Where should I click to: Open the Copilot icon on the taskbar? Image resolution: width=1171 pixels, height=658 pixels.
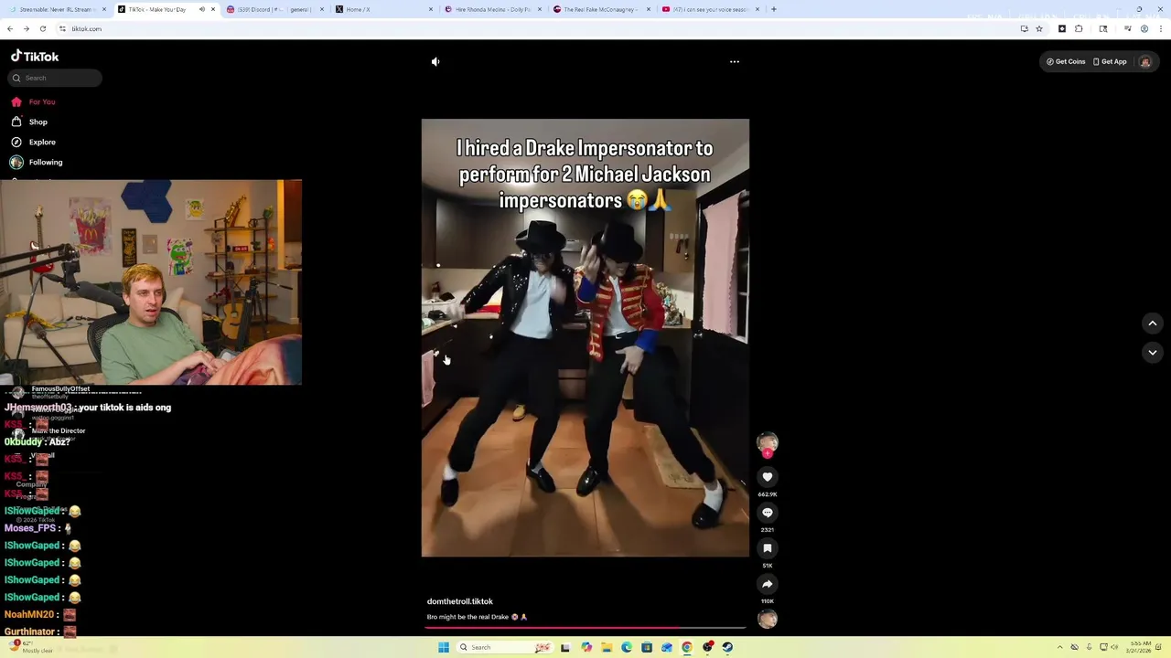(586, 648)
